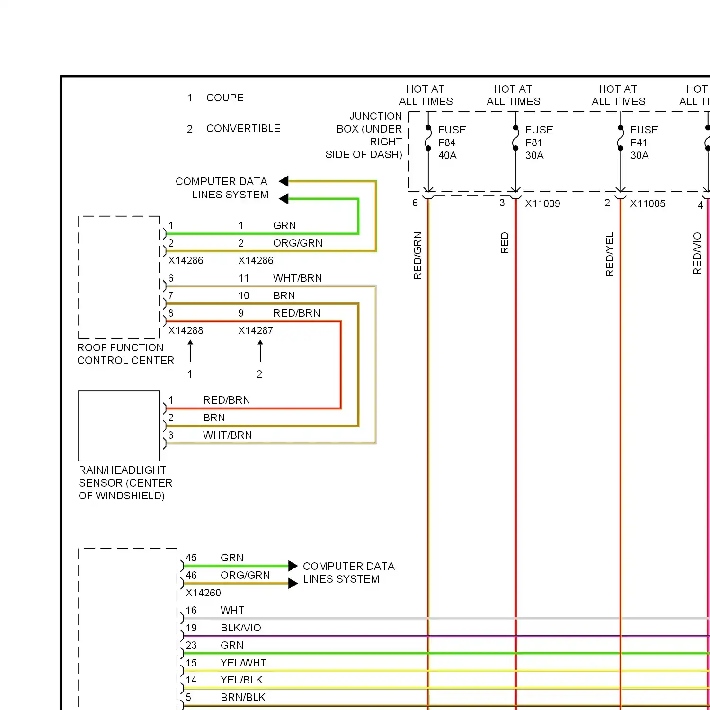Click the WHT wire label at pin 16
Image resolution: width=710 pixels, height=710 pixels.
(x=232, y=610)
